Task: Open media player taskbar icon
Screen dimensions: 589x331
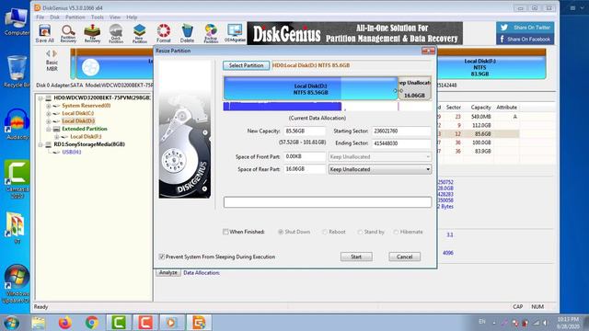Action: pos(172,323)
